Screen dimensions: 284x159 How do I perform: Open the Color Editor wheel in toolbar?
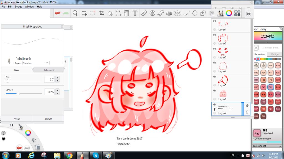(229, 13)
